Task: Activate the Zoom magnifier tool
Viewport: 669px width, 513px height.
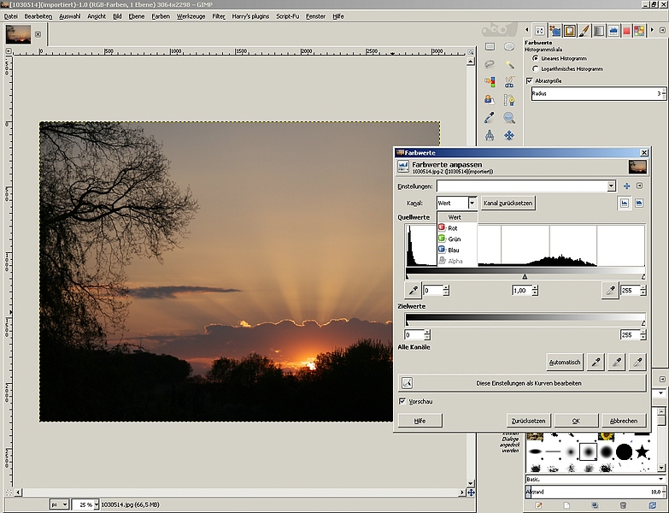Action: pyautogui.click(x=509, y=118)
